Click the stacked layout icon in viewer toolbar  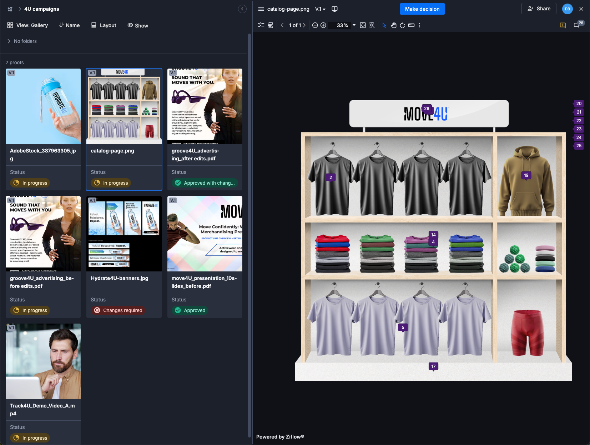tap(270, 25)
